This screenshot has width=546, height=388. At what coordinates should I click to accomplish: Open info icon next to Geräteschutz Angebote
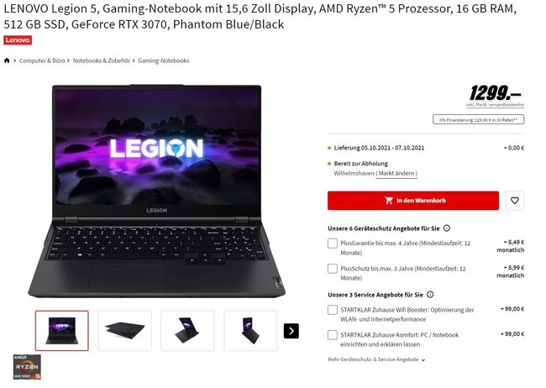[x=447, y=228]
